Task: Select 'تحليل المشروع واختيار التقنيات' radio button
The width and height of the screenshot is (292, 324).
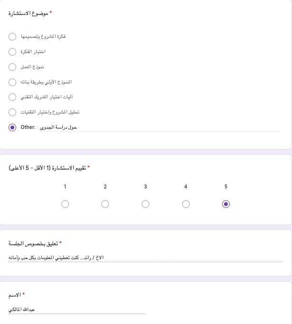Action: pyautogui.click(x=13, y=112)
